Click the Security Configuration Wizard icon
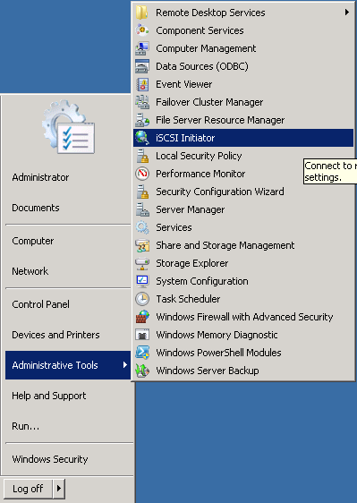Viewport: 357px width, 503px height. [142, 192]
